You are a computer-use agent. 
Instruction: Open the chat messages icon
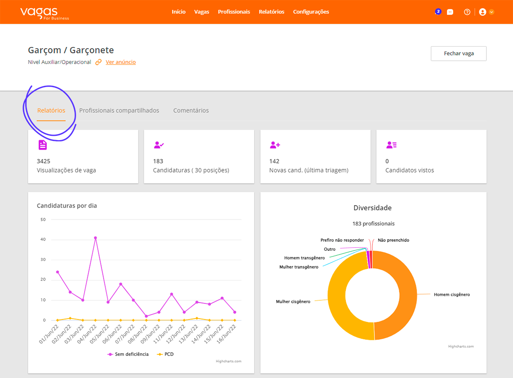pyautogui.click(x=450, y=12)
